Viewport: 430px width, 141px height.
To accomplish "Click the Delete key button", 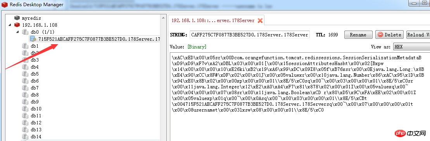I will (x=389, y=35).
